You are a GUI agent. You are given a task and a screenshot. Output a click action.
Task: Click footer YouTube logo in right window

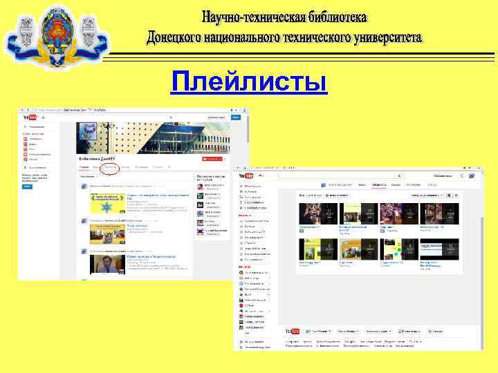pyautogui.click(x=292, y=331)
